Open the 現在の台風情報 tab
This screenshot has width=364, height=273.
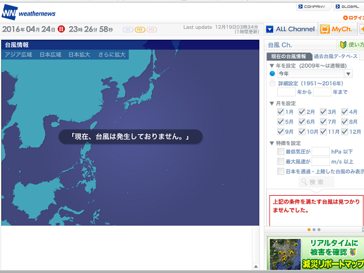288,56
